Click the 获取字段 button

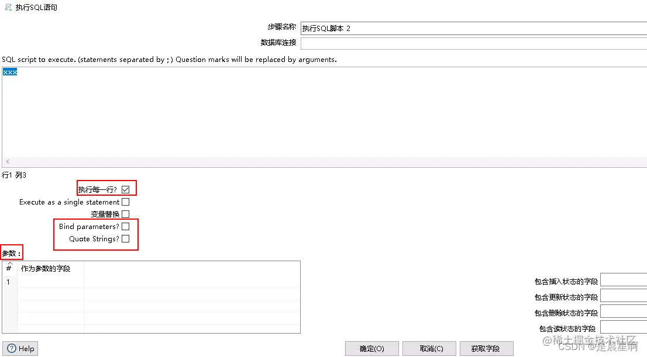pyautogui.click(x=486, y=348)
